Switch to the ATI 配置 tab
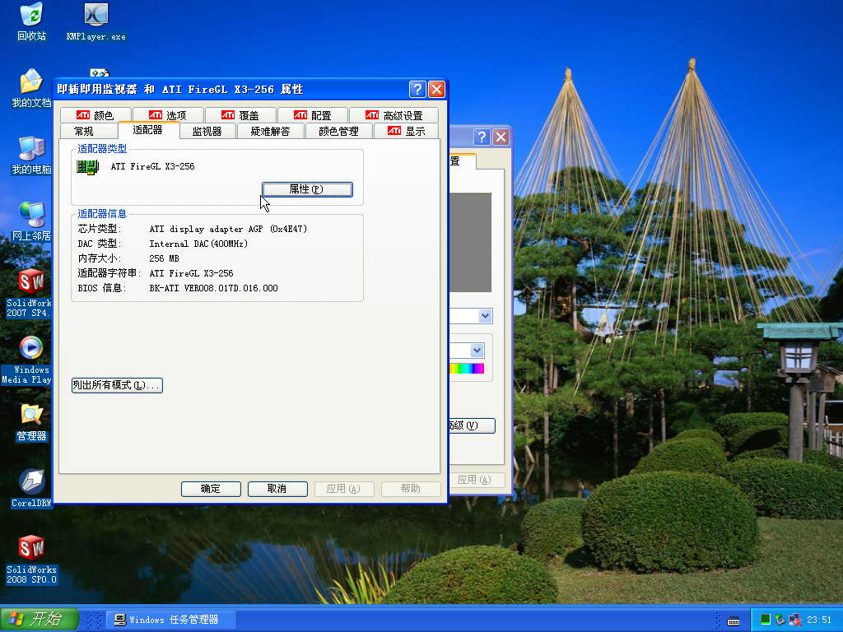 (312, 115)
